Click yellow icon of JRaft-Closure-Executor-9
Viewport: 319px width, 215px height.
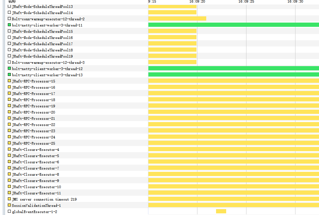pyautogui.click(x=9, y=180)
